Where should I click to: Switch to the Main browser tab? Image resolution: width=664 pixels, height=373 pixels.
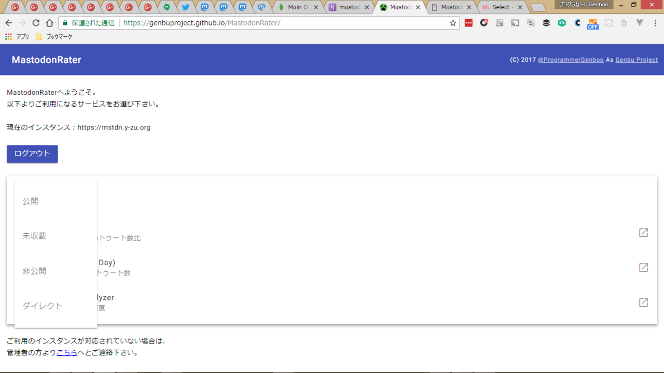(296, 7)
